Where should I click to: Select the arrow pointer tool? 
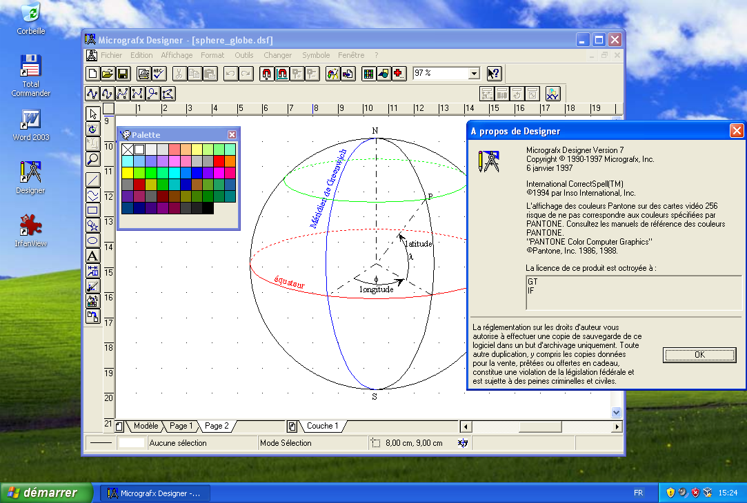pyautogui.click(x=92, y=114)
